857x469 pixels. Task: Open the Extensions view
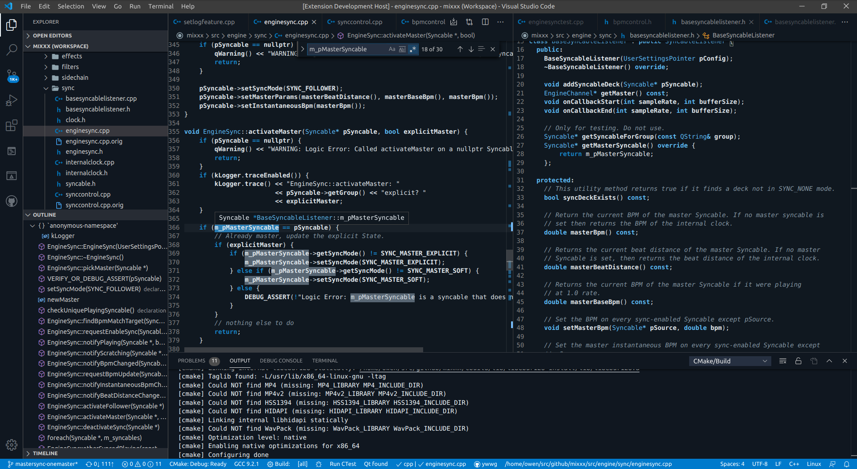12,126
